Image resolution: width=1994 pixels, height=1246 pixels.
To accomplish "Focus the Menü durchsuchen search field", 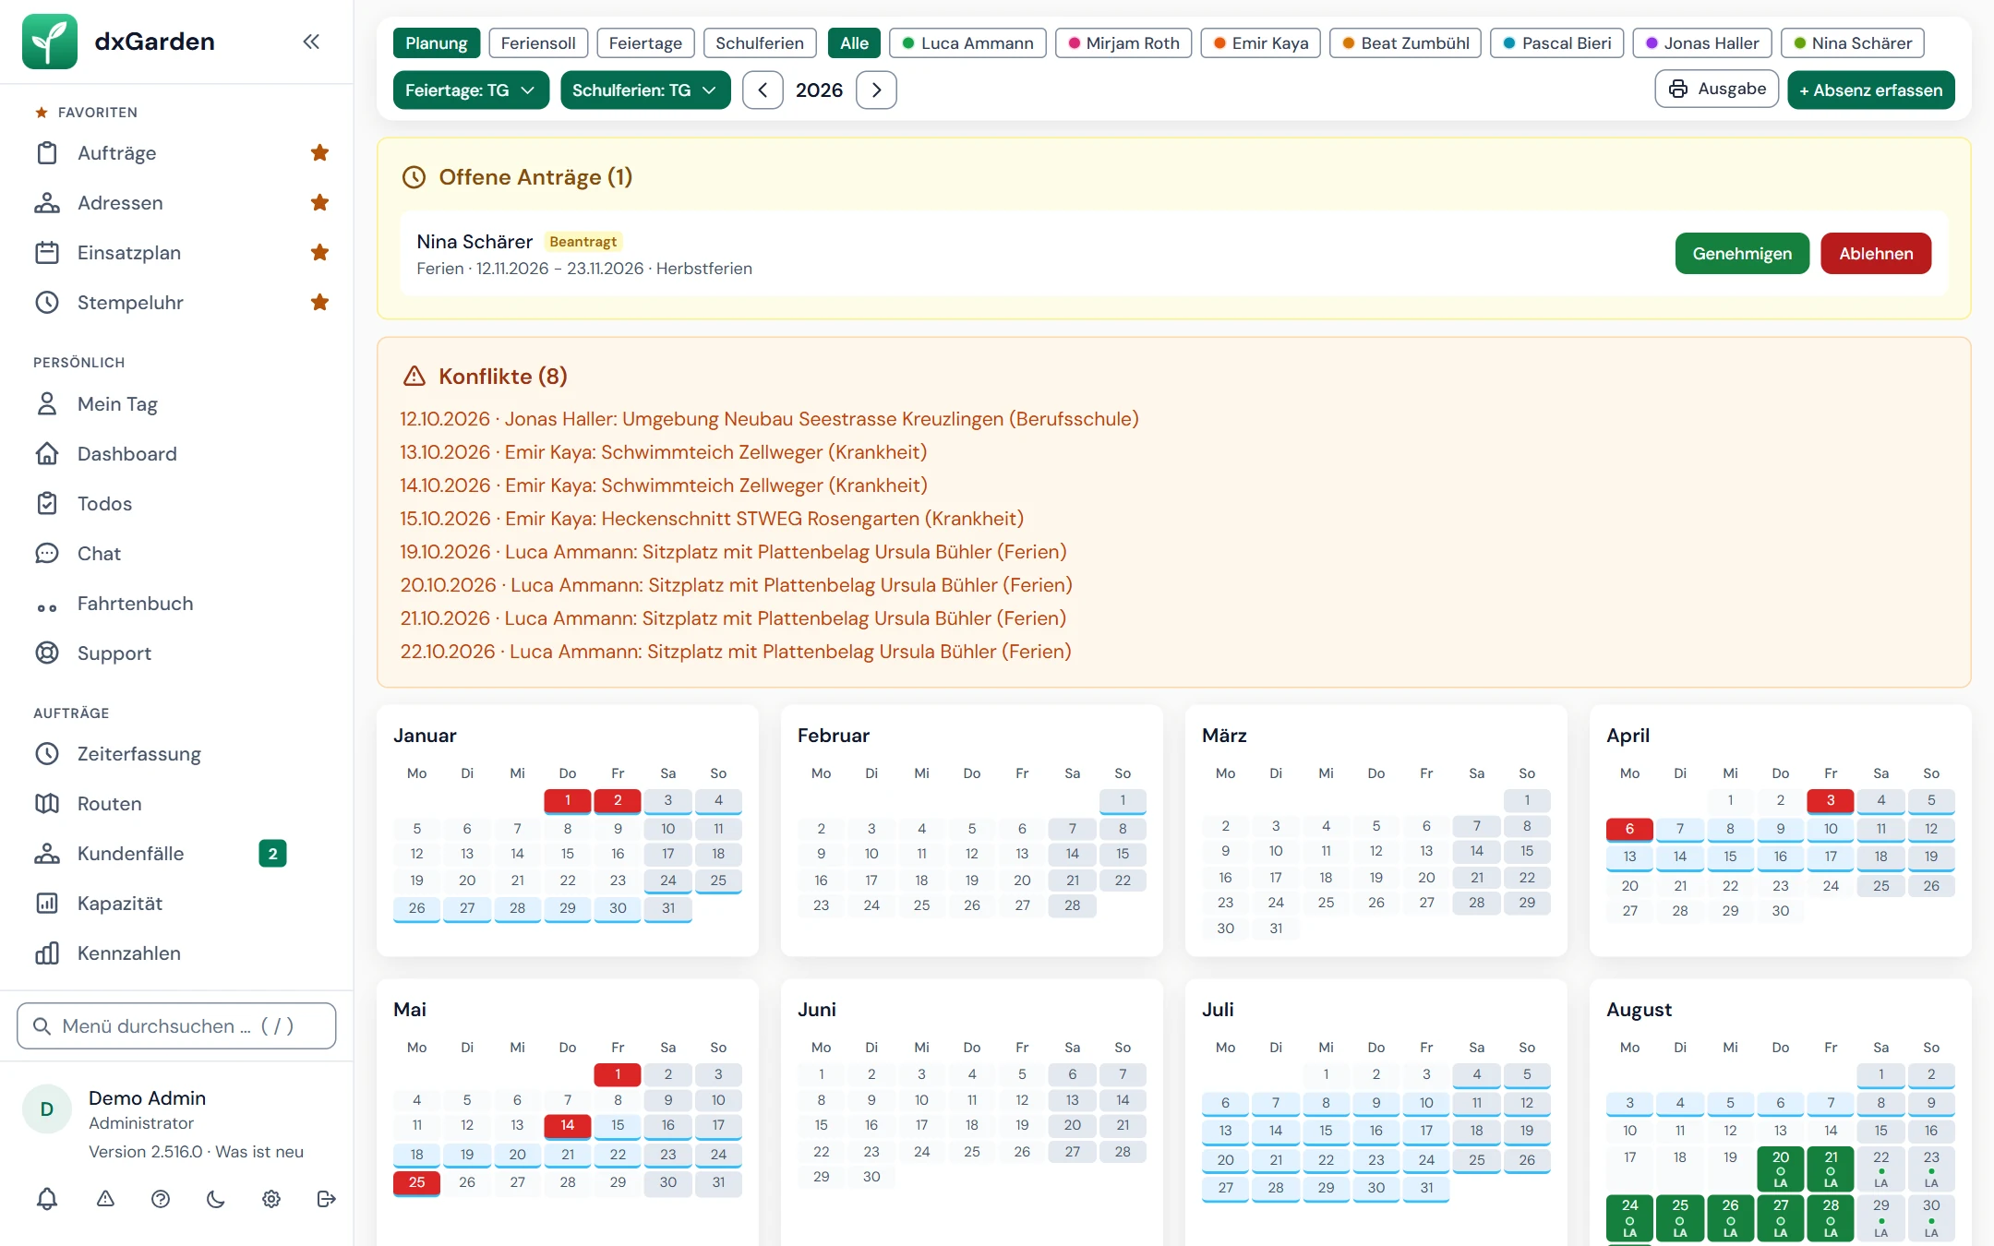I will 176,1026.
